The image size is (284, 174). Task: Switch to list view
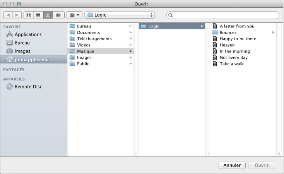tap(38, 15)
